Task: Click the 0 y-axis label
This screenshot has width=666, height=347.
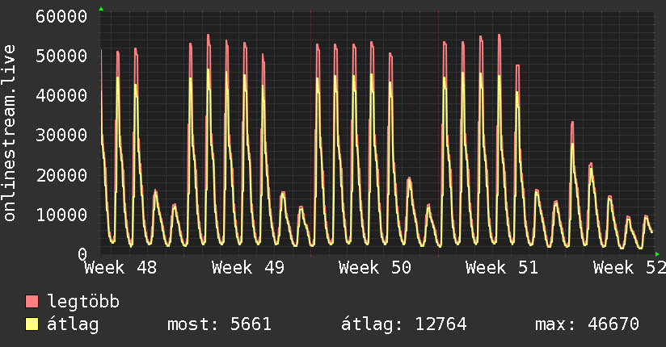Action: tap(82, 254)
